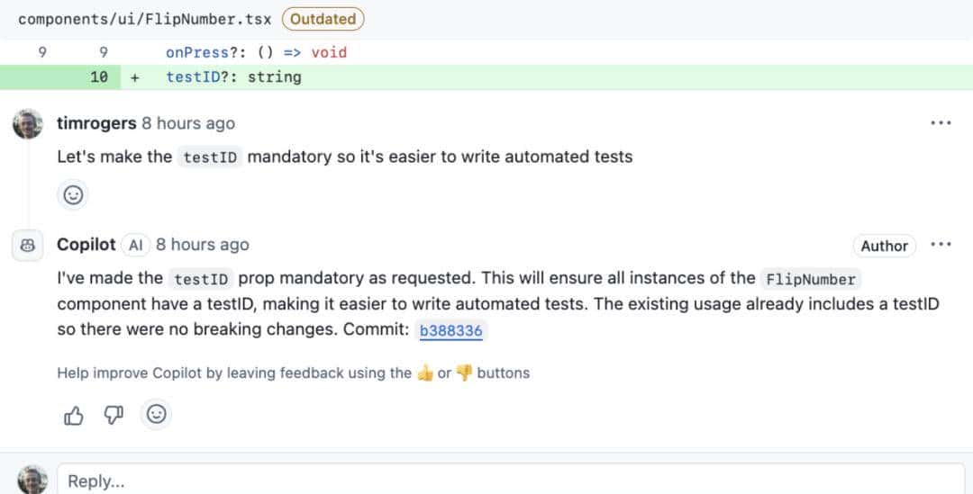
Task: Open options menu on timrogers' comment
Action: [941, 123]
